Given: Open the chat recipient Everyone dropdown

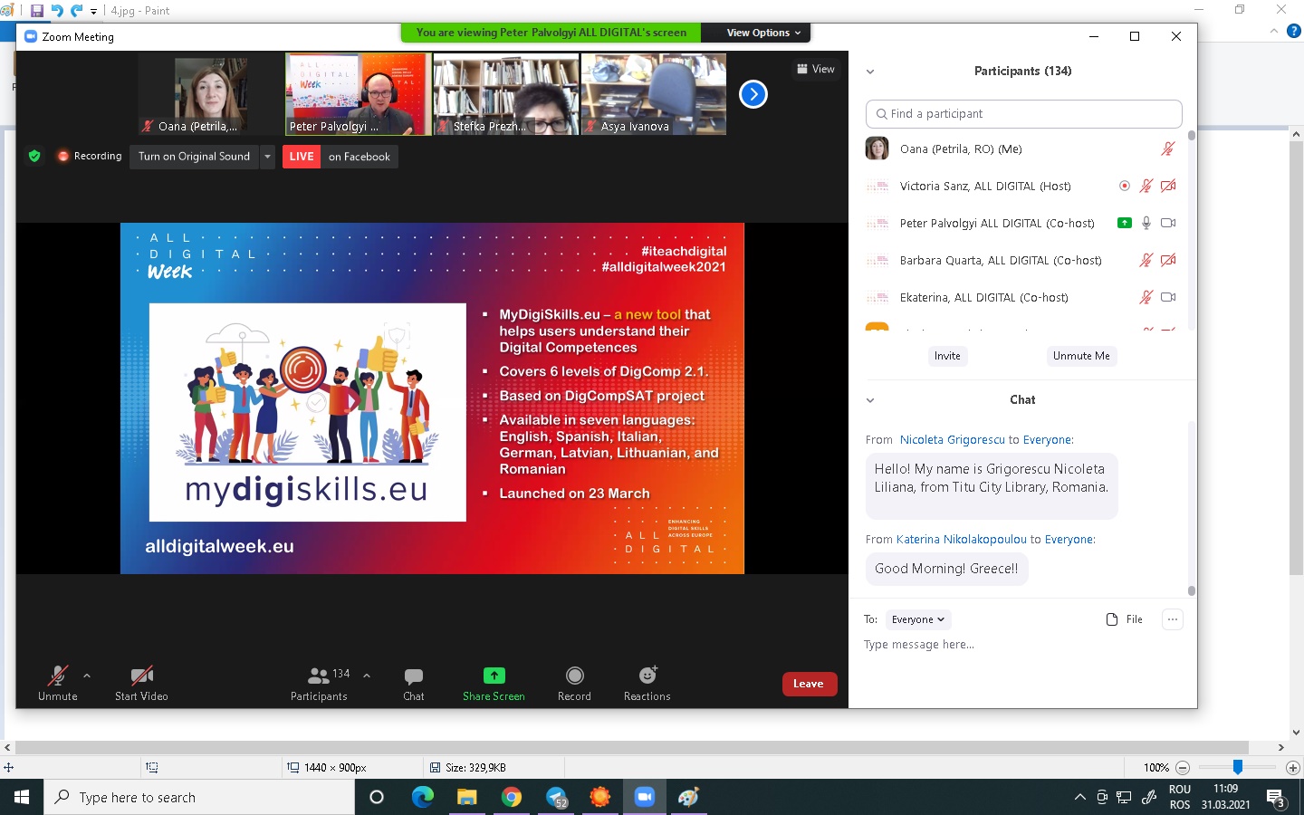Looking at the screenshot, I should click(x=917, y=619).
